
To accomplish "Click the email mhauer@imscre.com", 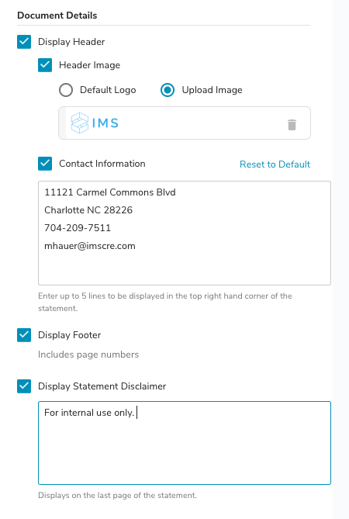I will click(x=90, y=246).
